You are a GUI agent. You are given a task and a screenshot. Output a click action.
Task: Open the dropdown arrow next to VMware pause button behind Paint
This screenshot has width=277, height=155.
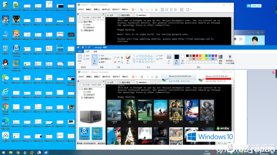pos(136,10)
